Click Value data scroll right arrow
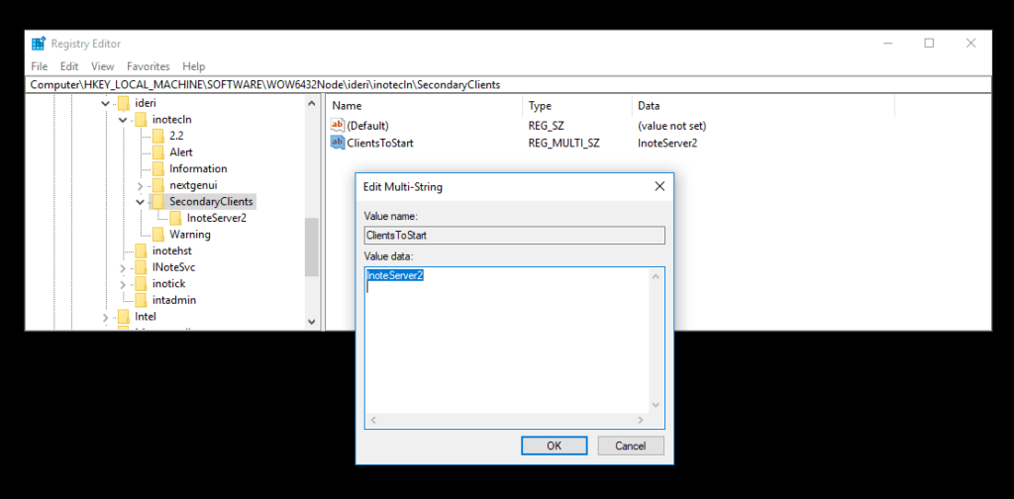Screen dimensions: 1014x499 (x=641, y=420)
